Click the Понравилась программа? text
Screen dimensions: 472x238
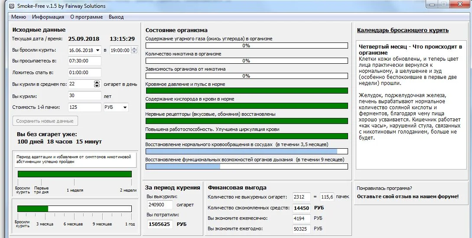(x=384, y=188)
